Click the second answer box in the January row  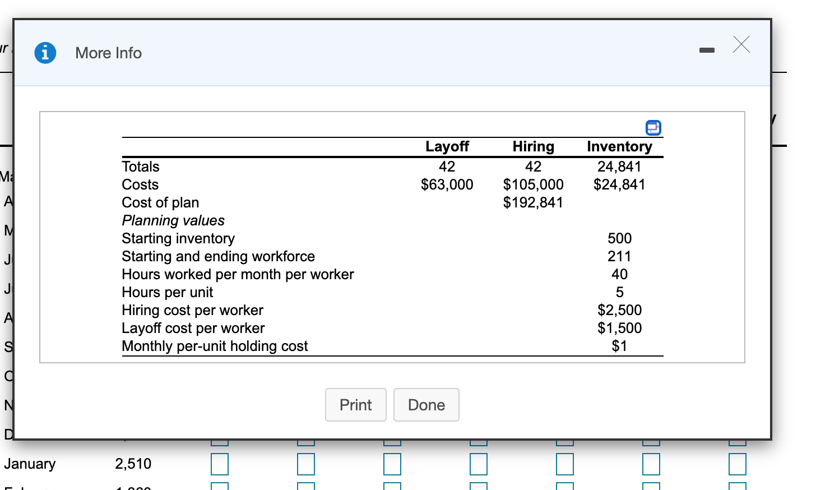pyautogui.click(x=307, y=464)
